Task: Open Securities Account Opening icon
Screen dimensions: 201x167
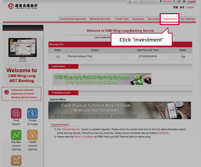Action: pyautogui.click(x=16, y=135)
